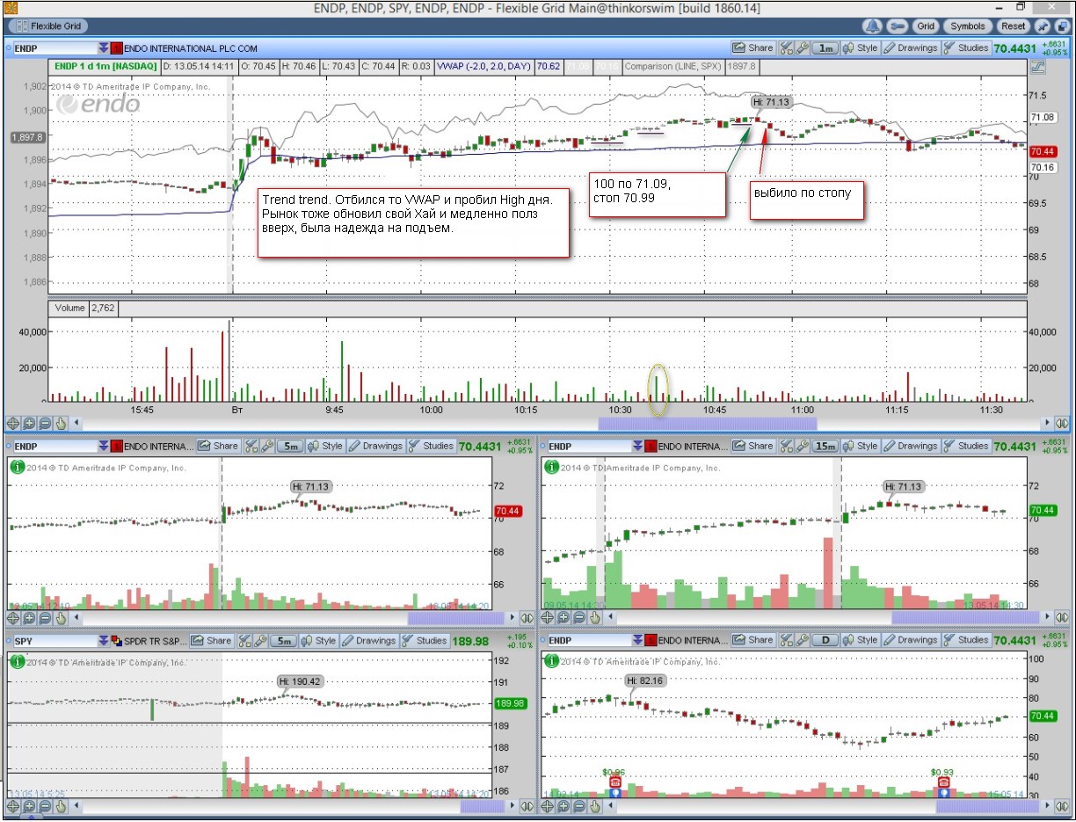Open symbol dropdown arrow on main 1m chart
This screenshot has height=822, width=1076.
click(104, 48)
